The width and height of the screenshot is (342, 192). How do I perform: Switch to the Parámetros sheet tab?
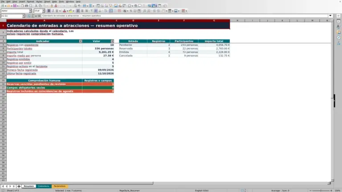coord(60,186)
